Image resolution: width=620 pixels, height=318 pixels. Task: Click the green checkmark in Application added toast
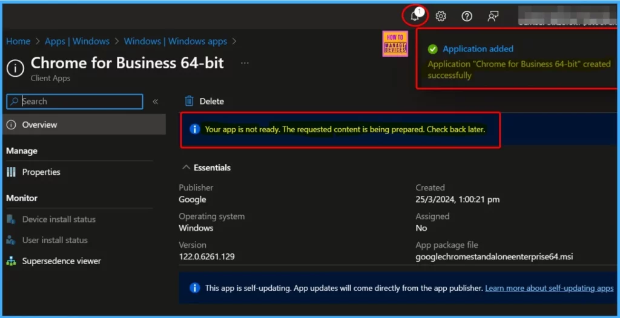coord(433,49)
